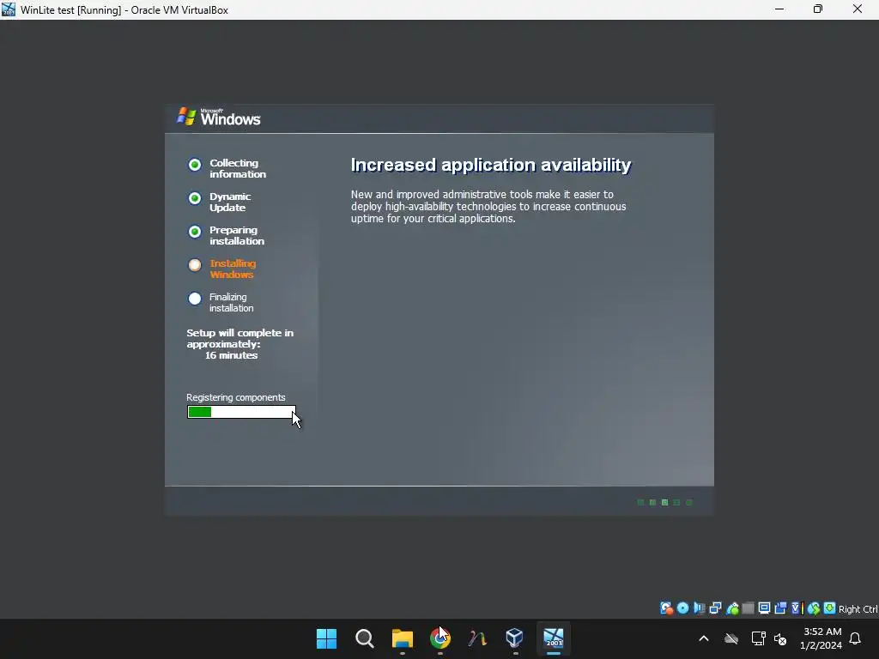Open VirtualBox Manager cube icon on taskbar

(515, 638)
